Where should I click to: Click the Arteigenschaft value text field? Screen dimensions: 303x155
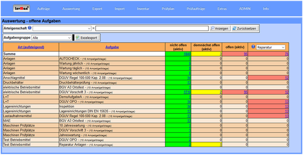point(152,28)
